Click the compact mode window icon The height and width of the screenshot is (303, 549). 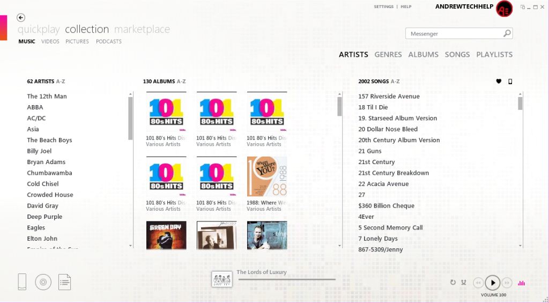pyautogui.click(x=523, y=6)
